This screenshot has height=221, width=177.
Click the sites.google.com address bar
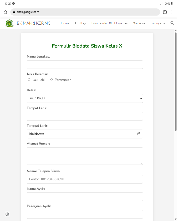click(87, 12)
